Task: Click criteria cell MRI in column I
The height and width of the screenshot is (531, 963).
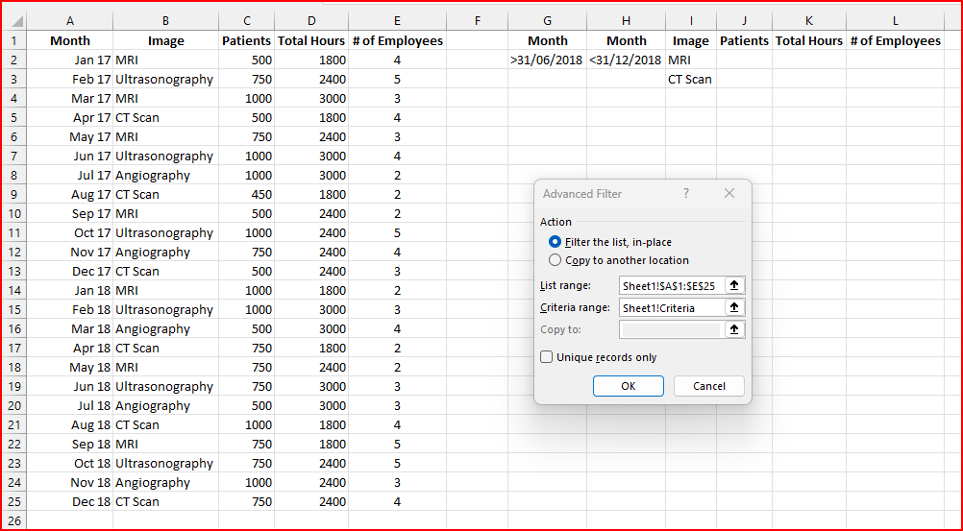Action: click(x=691, y=60)
